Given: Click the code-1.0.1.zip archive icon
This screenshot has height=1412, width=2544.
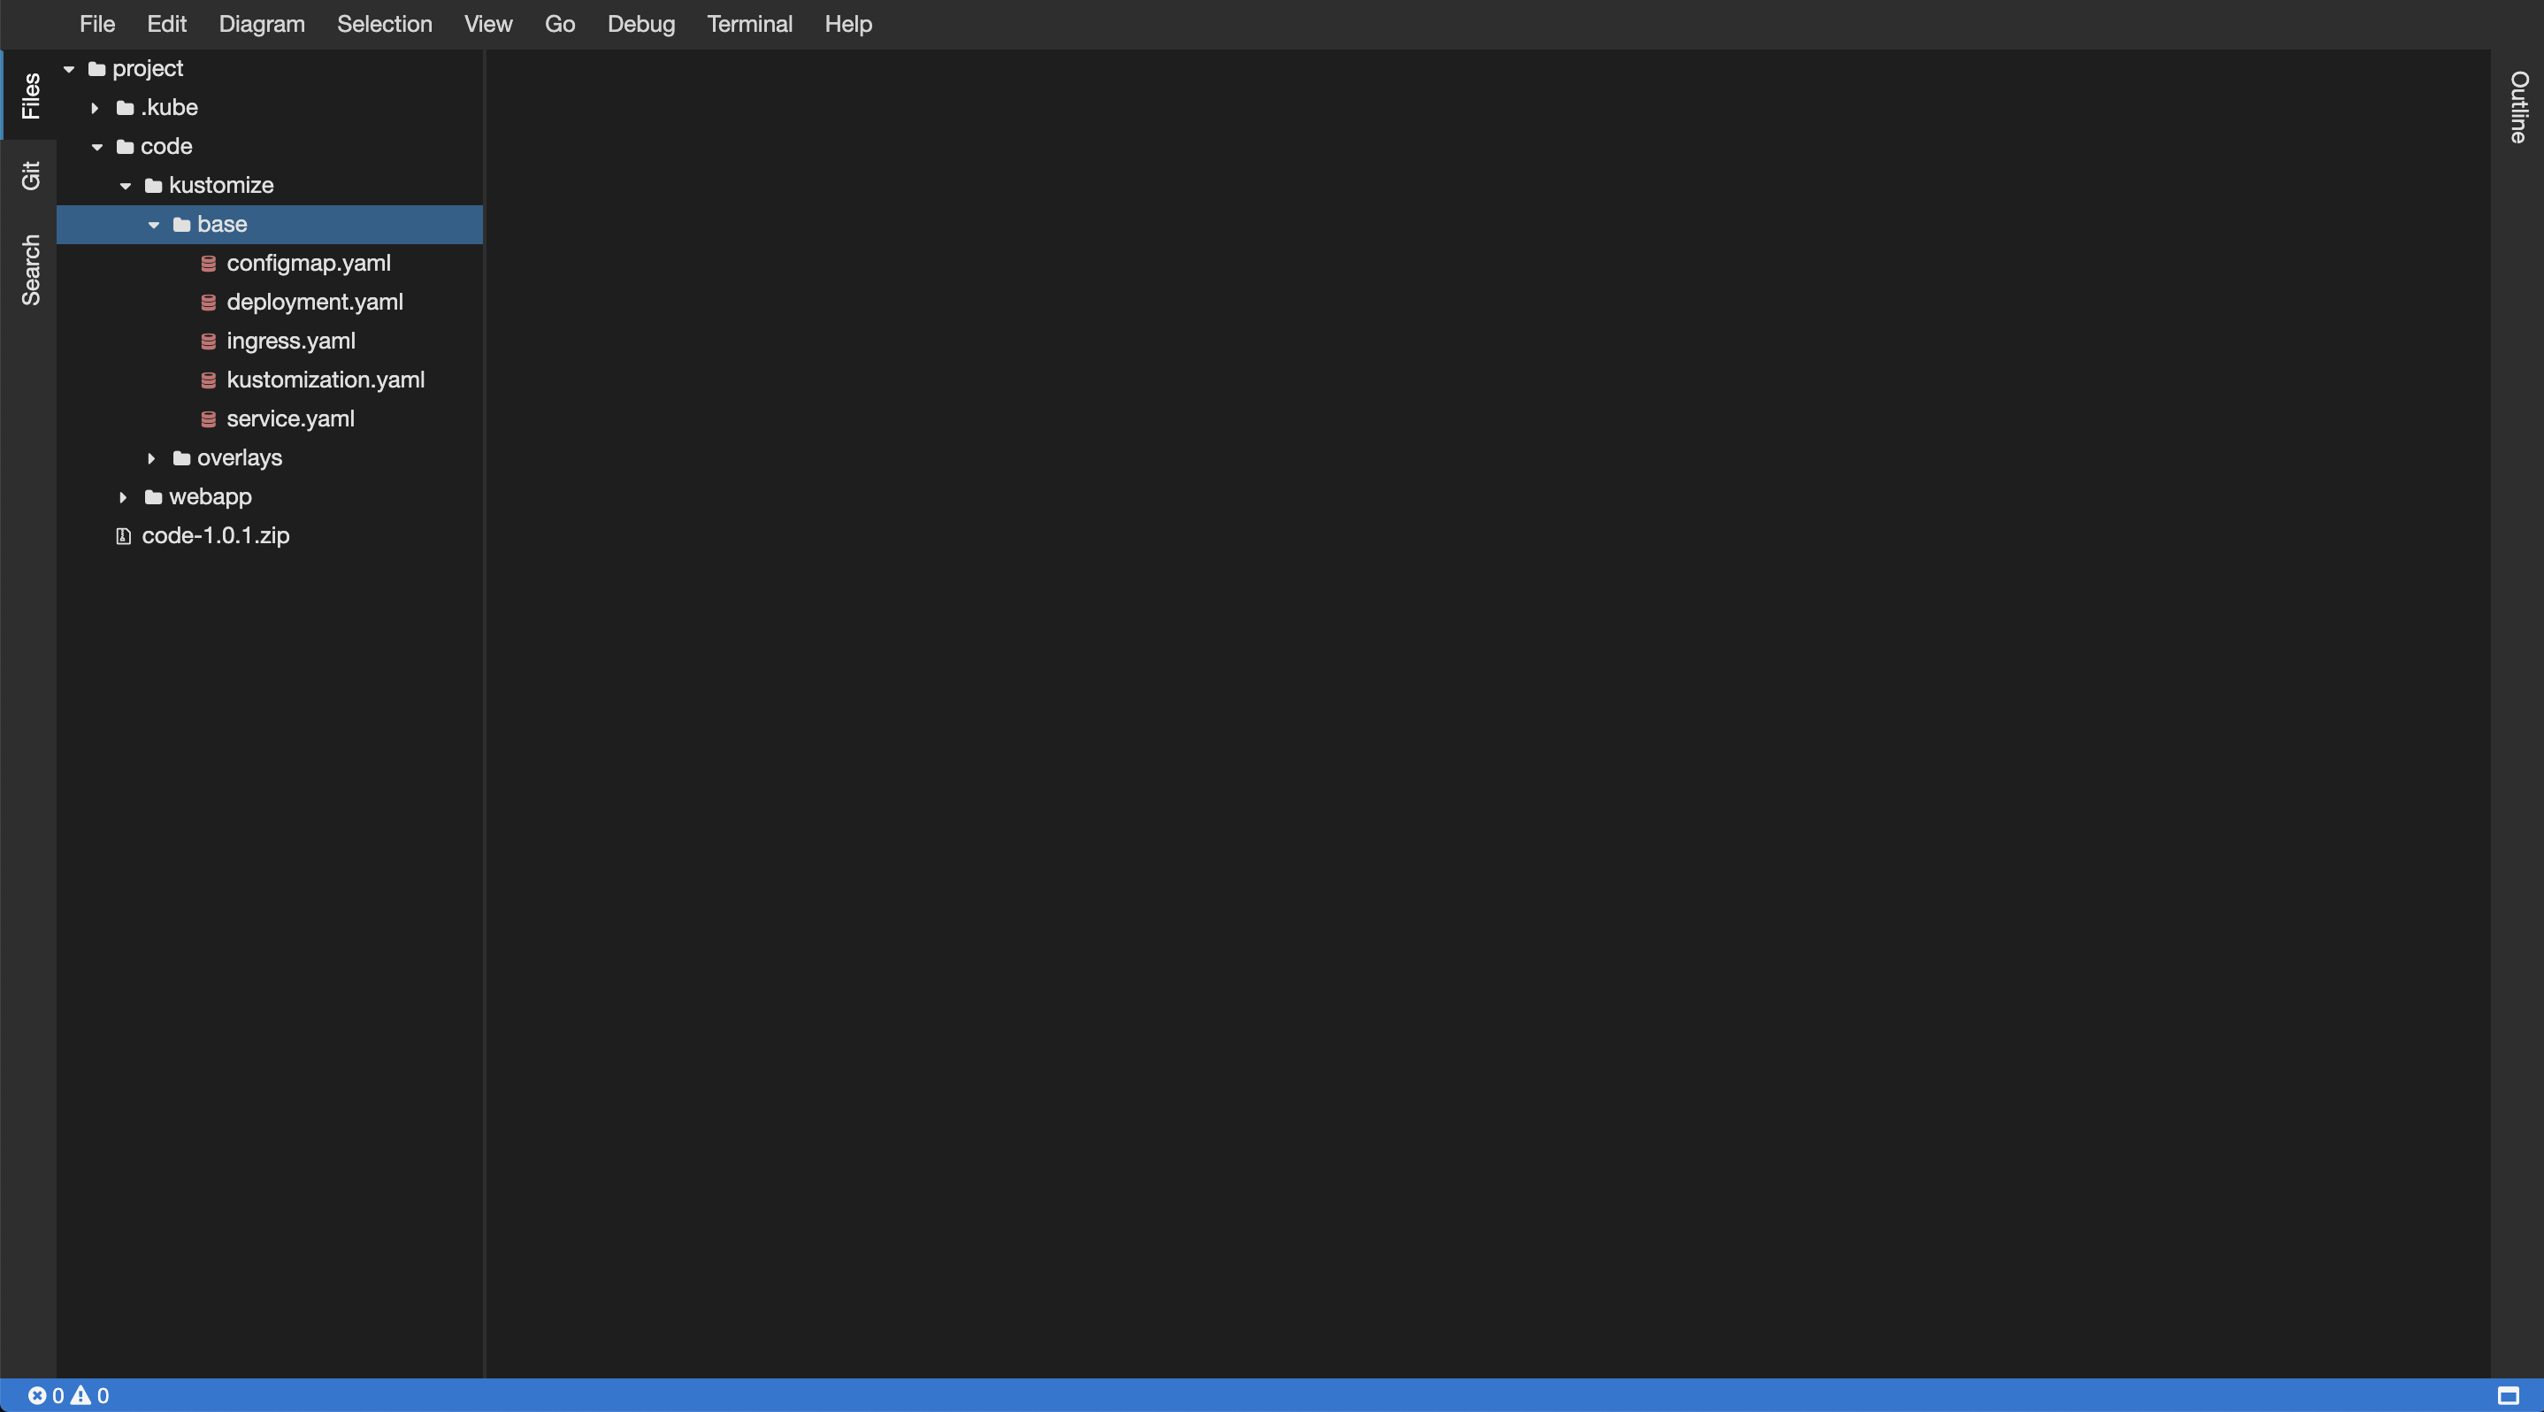Looking at the screenshot, I should click(x=124, y=536).
